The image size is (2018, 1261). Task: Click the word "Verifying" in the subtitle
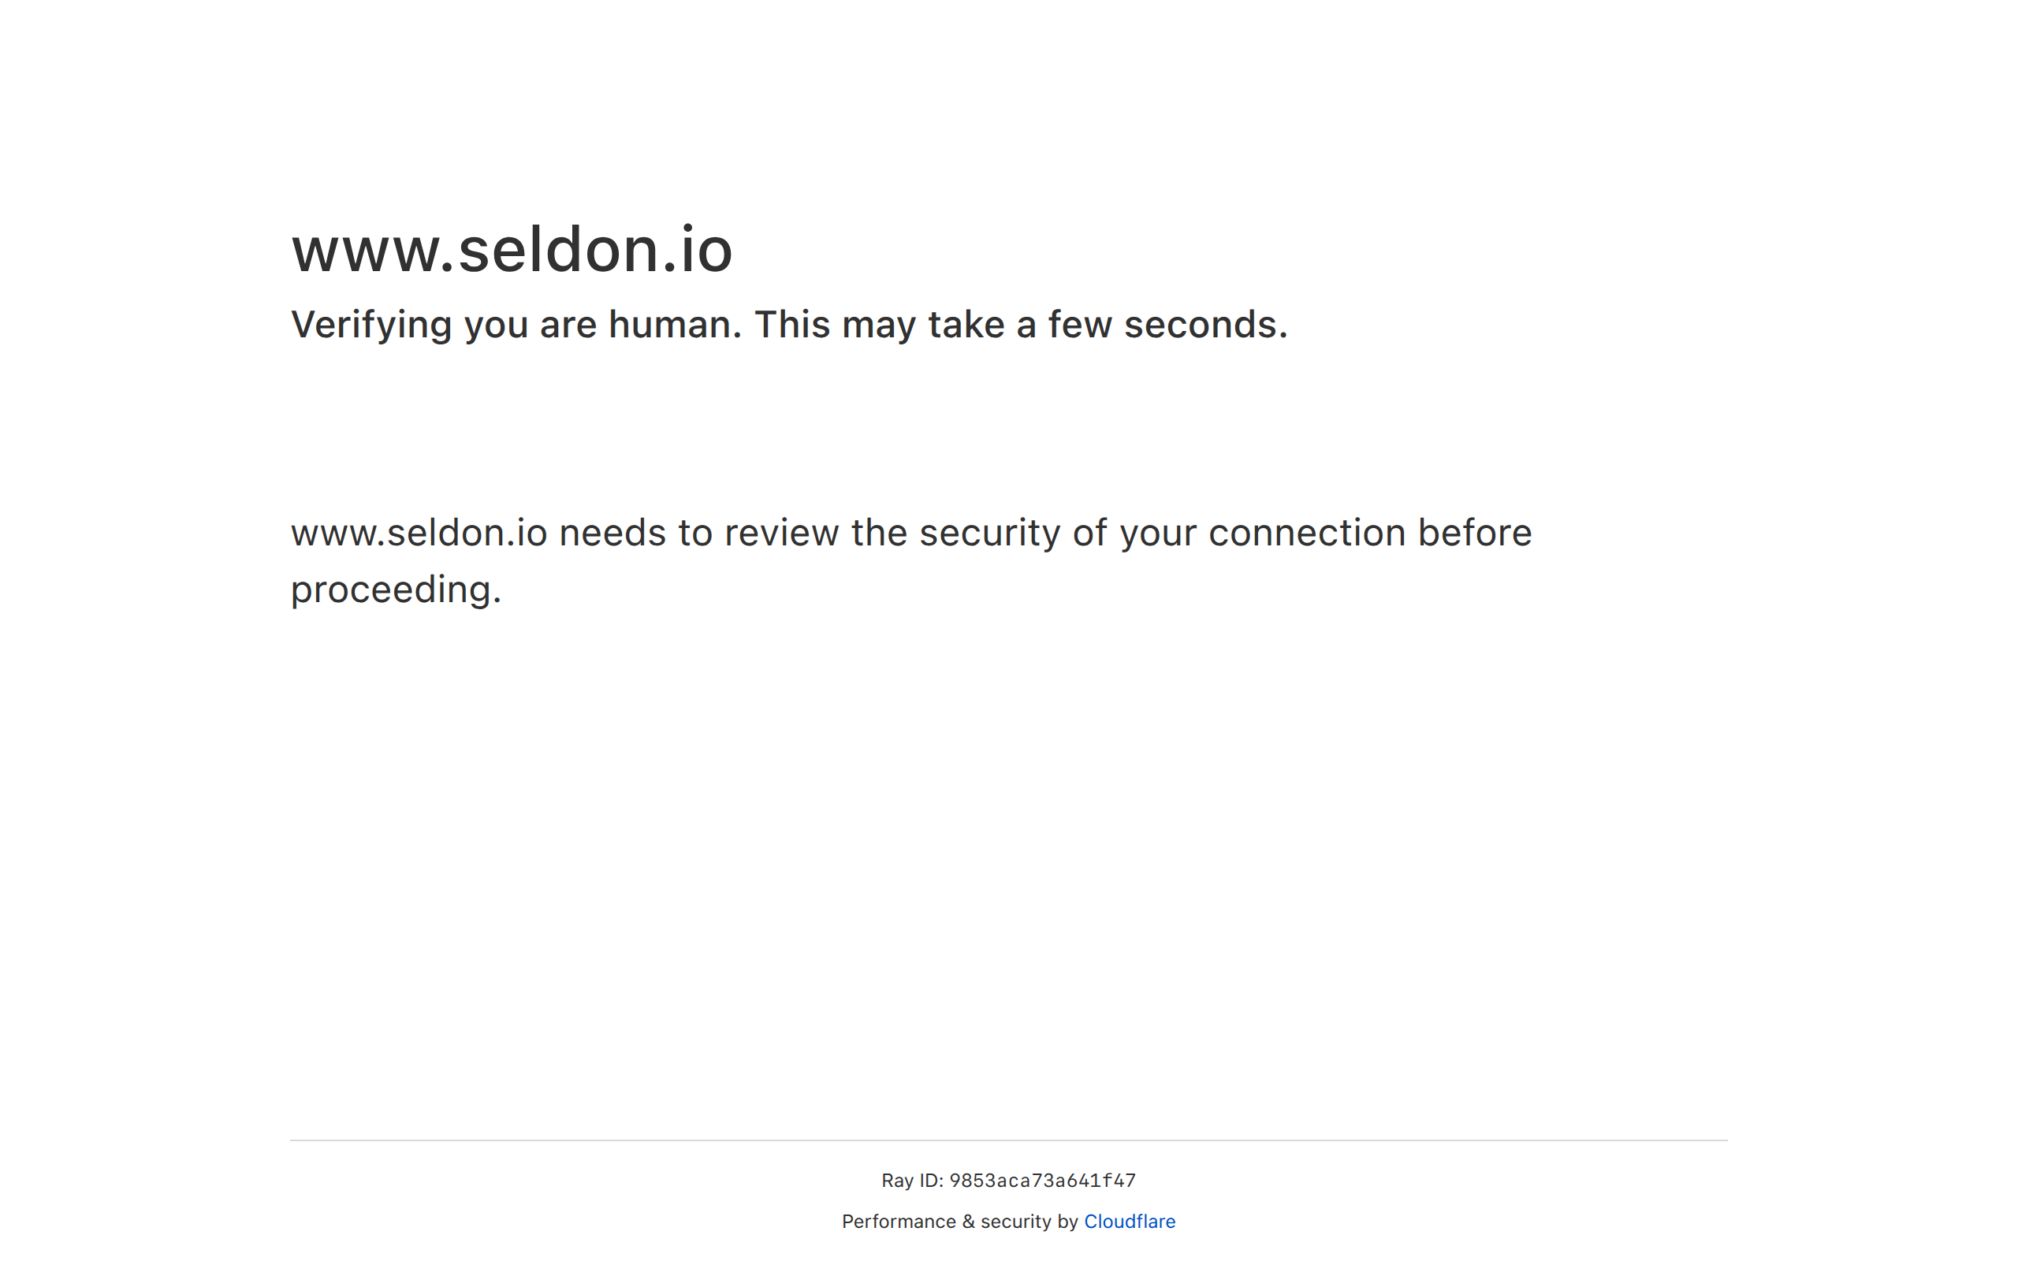pyautogui.click(x=371, y=325)
